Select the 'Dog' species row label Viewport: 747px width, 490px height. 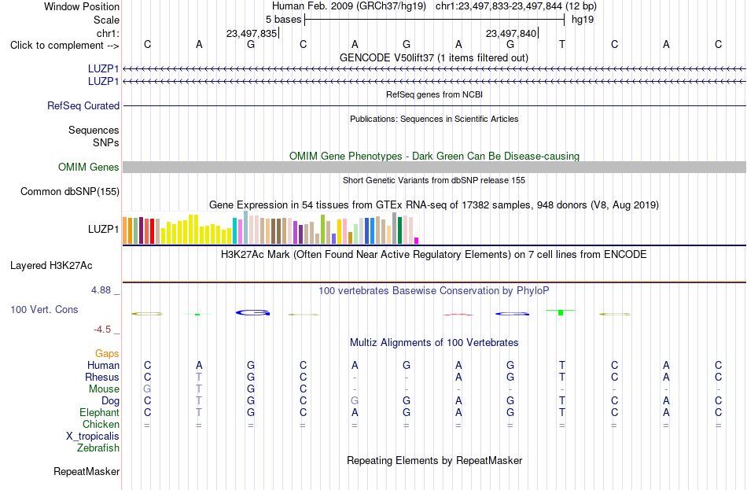pyautogui.click(x=111, y=401)
